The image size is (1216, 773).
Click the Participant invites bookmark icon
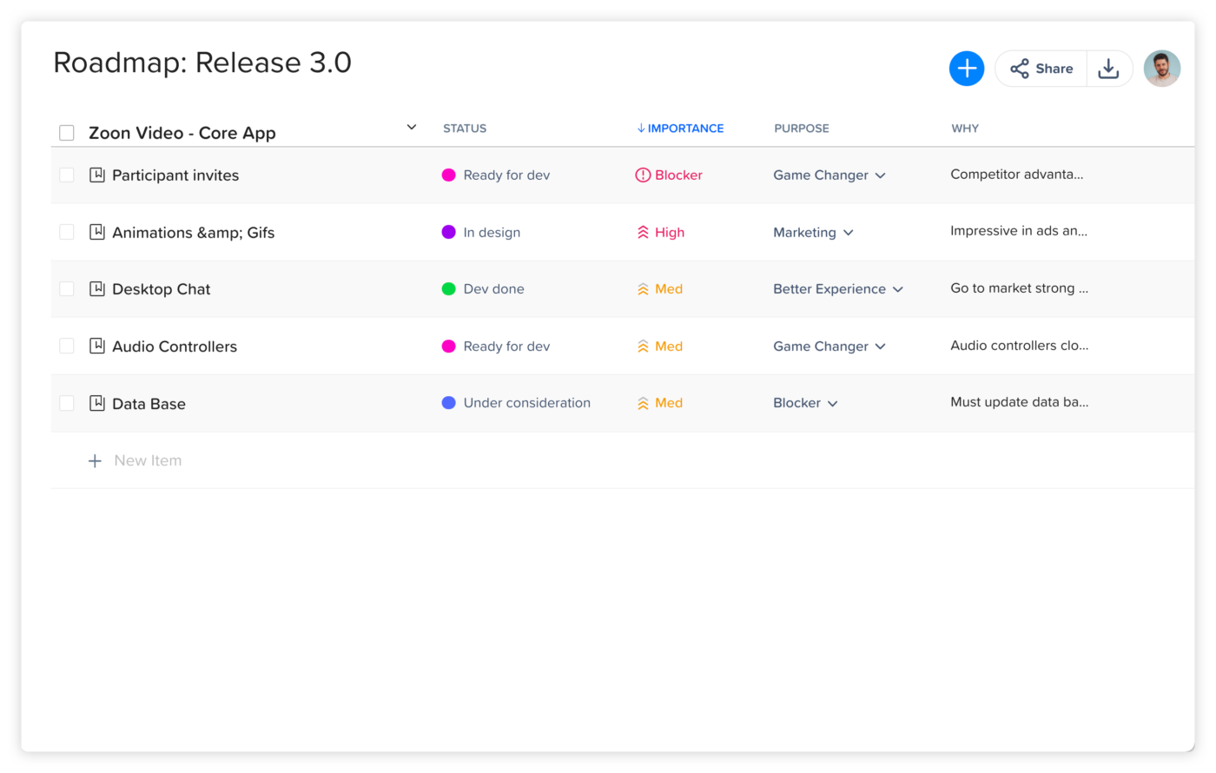point(97,175)
